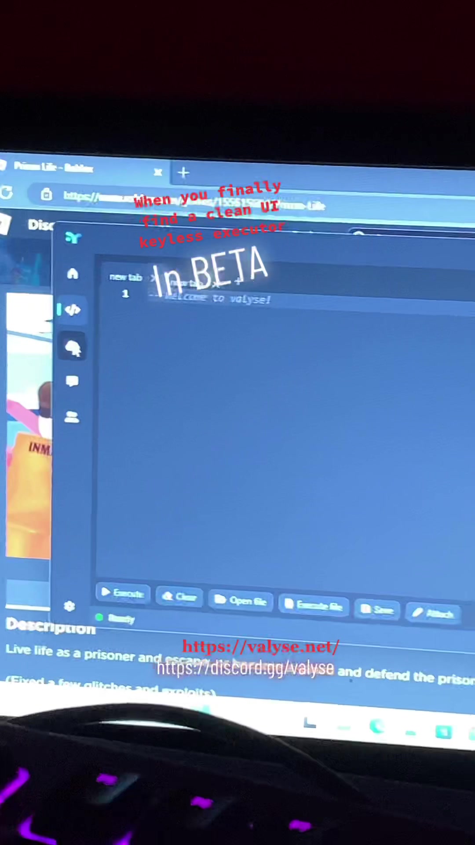Click the Attach button
This screenshot has width=475, height=845.
tap(434, 613)
